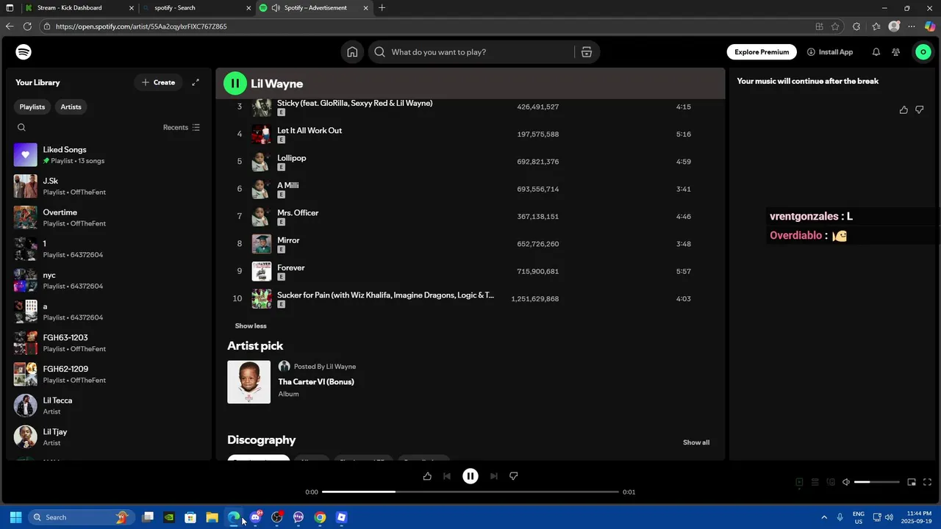Open J.Sk playlist in library
The width and height of the screenshot is (941, 529).
[109, 187]
